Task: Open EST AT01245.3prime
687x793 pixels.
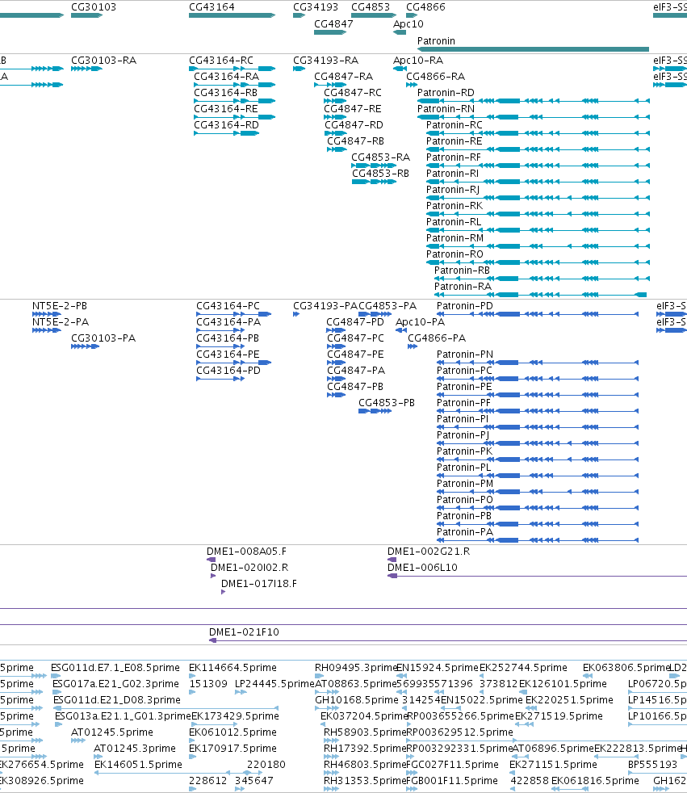Action: pyautogui.click(x=135, y=749)
